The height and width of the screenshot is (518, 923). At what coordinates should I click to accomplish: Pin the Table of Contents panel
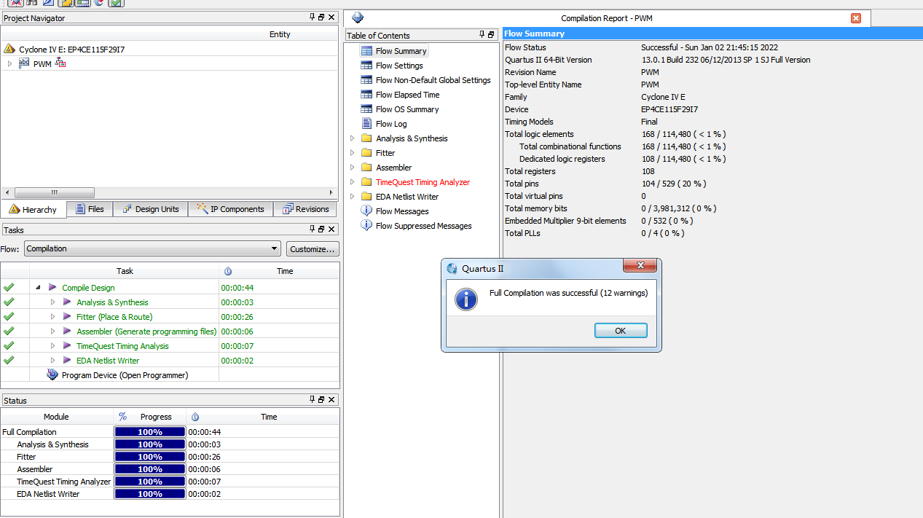pyautogui.click(x=482, y=35)
